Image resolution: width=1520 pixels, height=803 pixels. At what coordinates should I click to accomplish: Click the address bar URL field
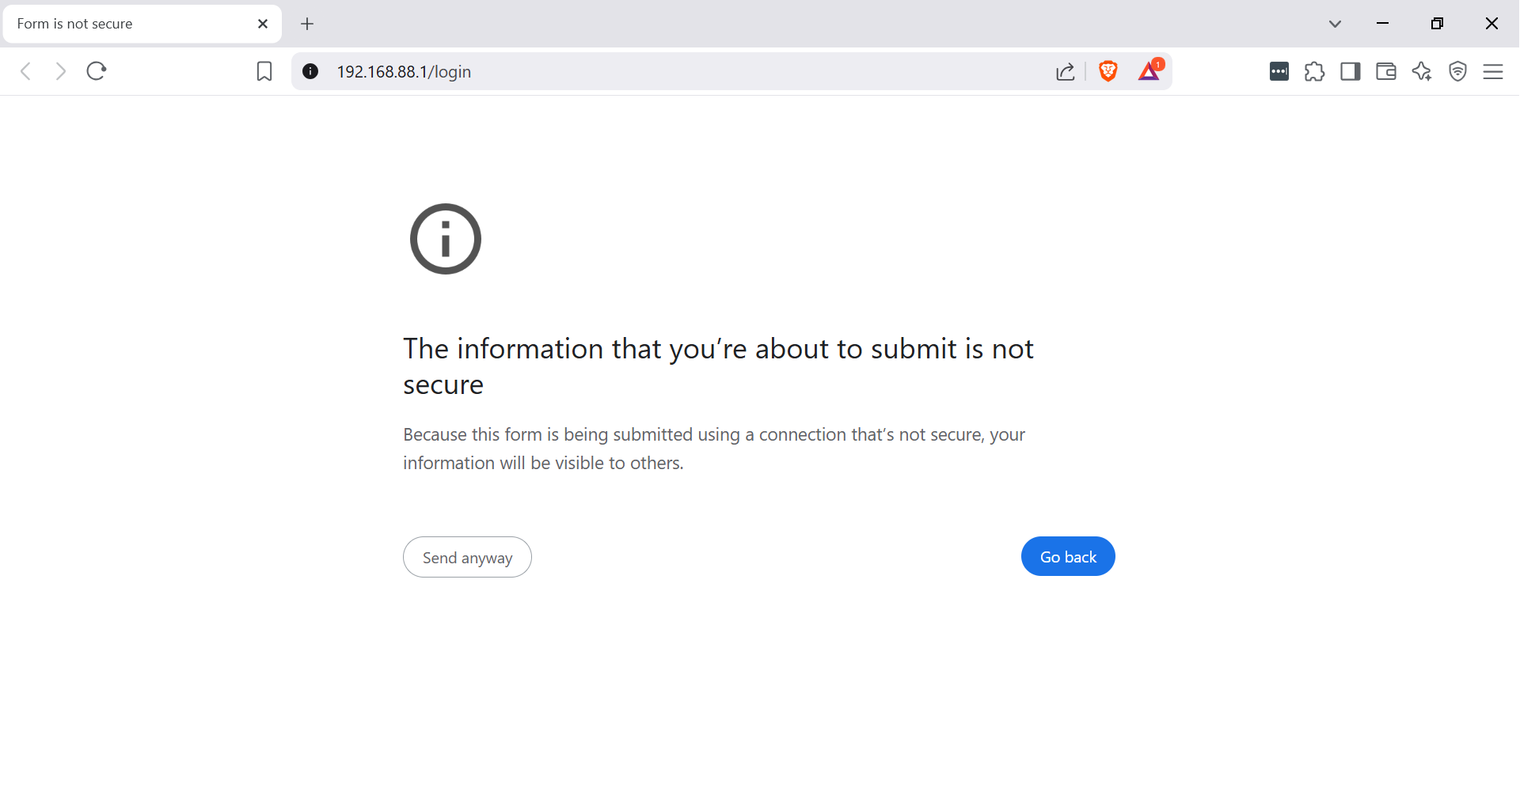pos(681,71)
